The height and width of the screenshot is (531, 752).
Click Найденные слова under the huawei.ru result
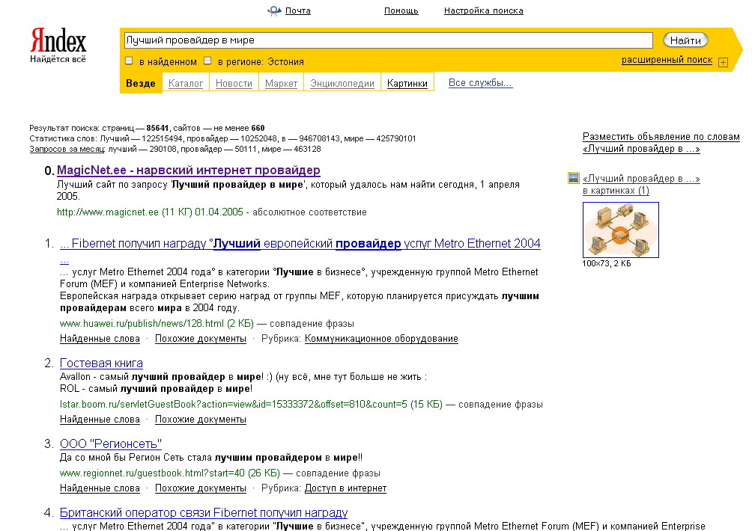tap(100, 339)
